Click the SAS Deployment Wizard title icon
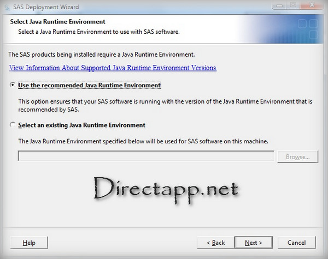This screenshot has height=259, width=328. click(7, 8)
